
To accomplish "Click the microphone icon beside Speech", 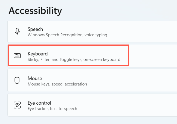I will tap(17, 31).
